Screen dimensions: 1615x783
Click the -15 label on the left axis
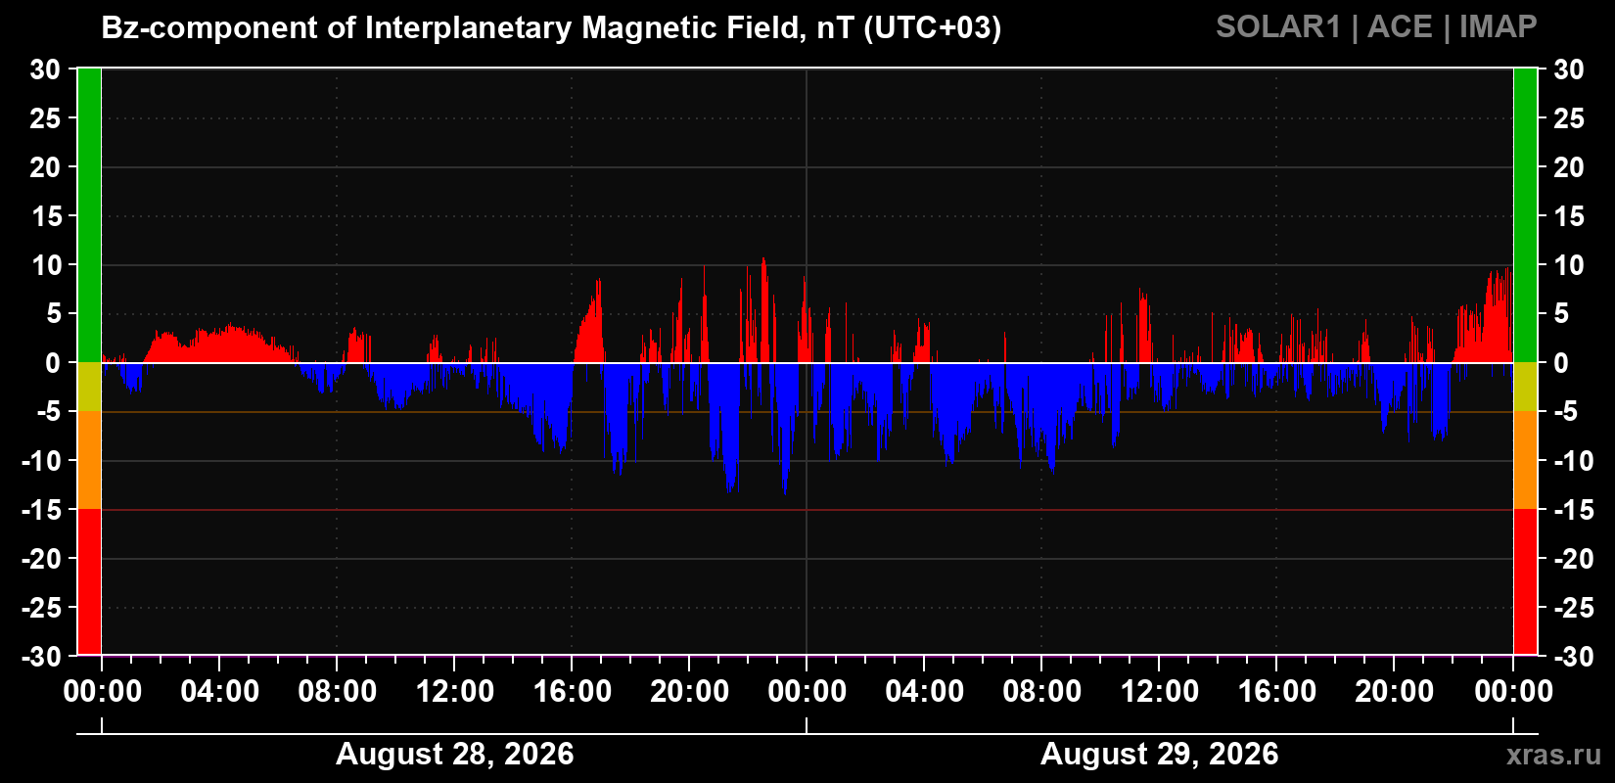click(x=41, y=510)
